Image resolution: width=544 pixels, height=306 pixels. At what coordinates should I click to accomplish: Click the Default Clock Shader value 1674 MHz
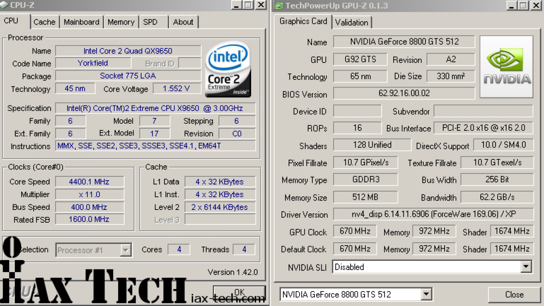pos(512,249)
